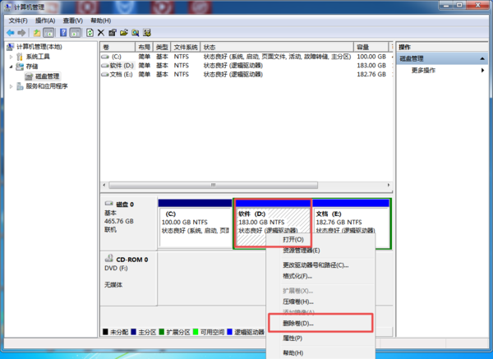Choose 属性(P) from the context menu
This screenshot has height=359, width=493.
[320, 338]
